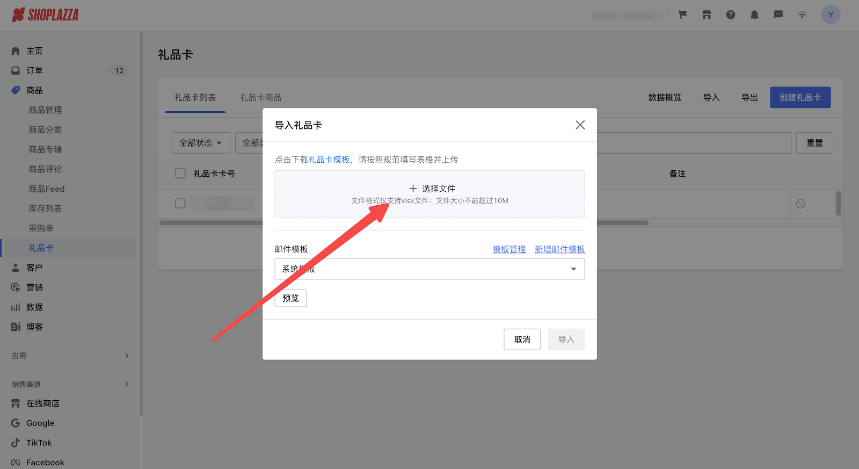Open the email template dropdown
This screenshot has width=859, height=469.
(429, 269)
